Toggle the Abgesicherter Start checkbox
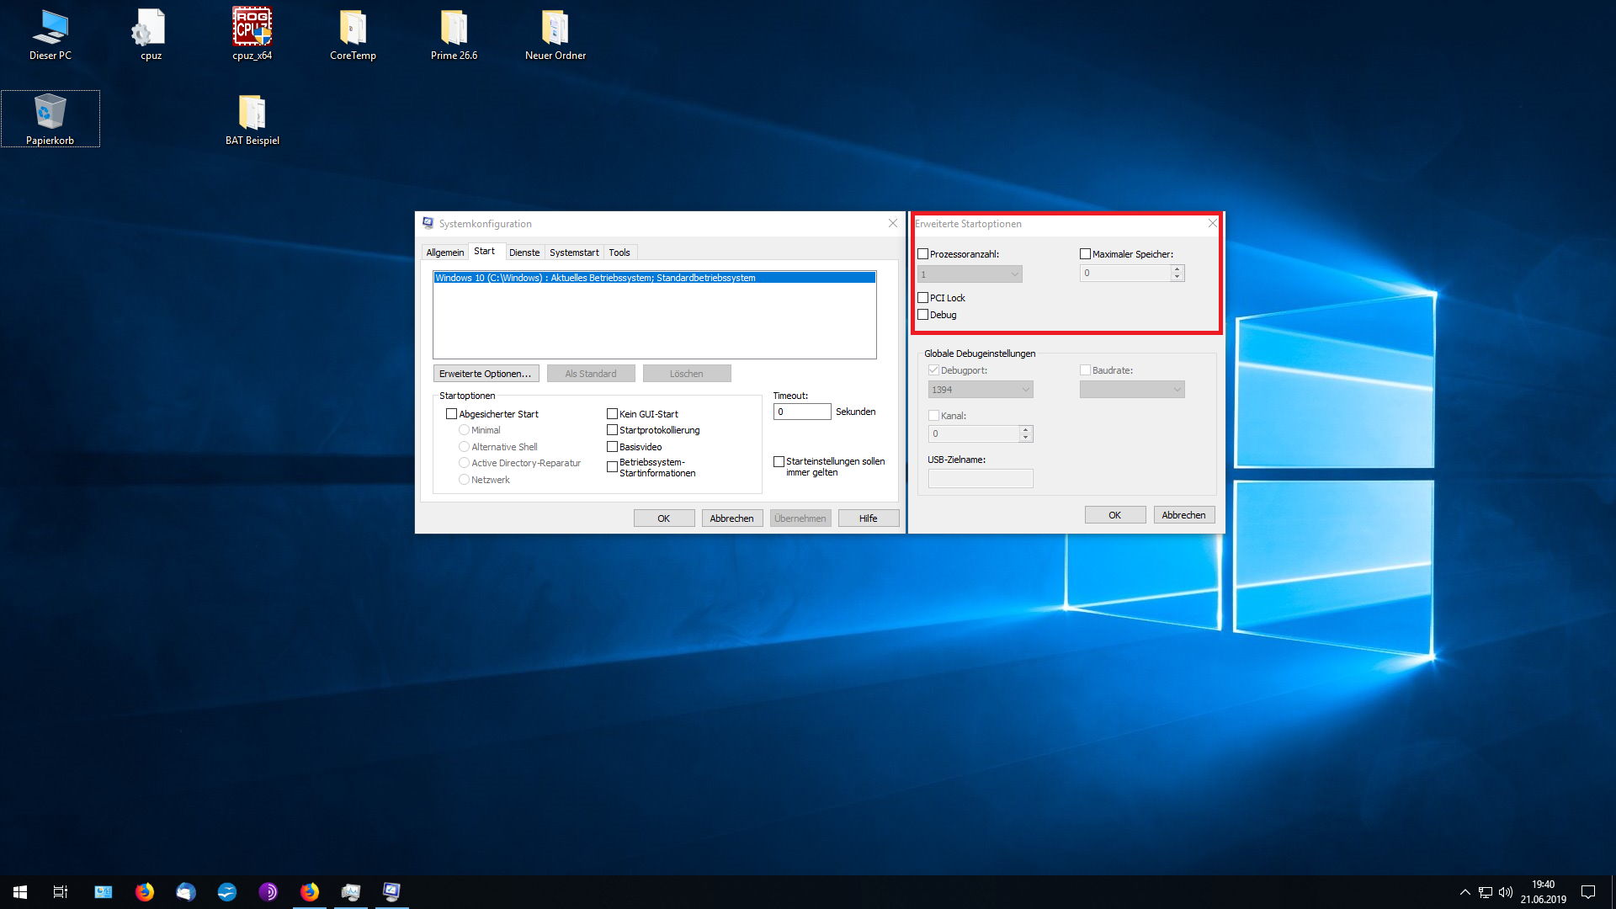 click(452, 414)
